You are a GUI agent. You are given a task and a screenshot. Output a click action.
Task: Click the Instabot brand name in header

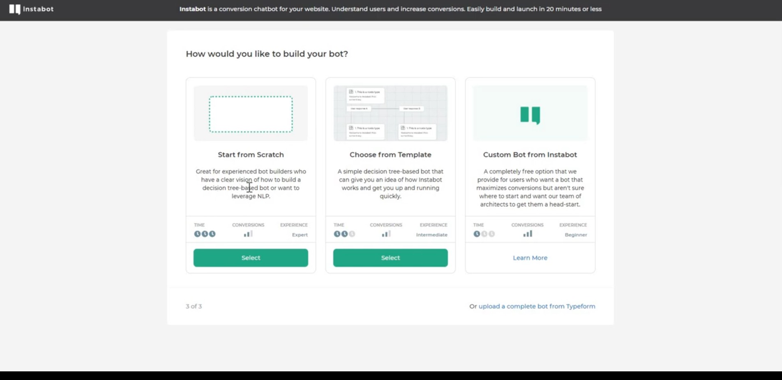click(38, 9)
